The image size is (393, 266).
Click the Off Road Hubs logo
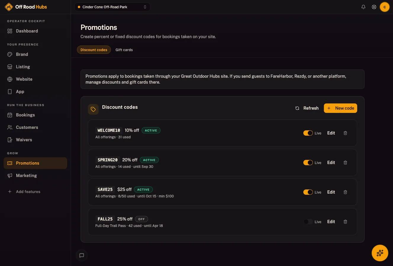(26, 7)
